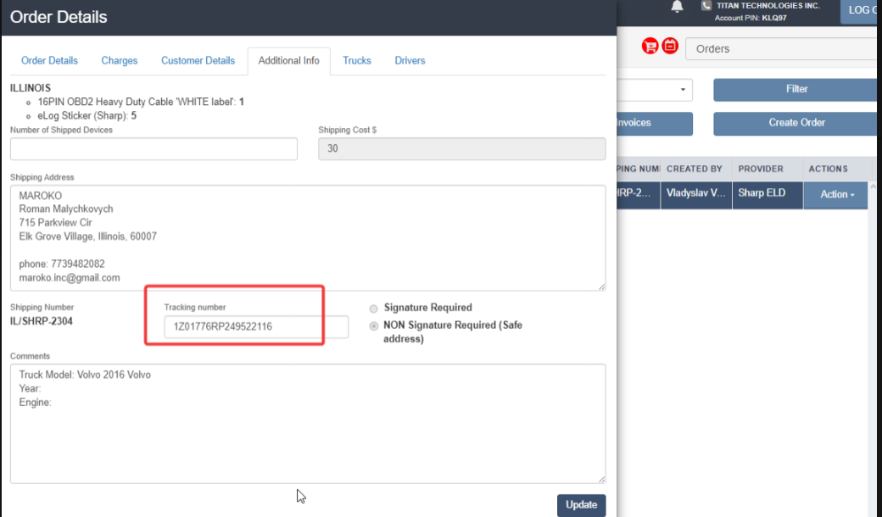
Task: Select the Signature Required radio button
Action: pos(373,309)
